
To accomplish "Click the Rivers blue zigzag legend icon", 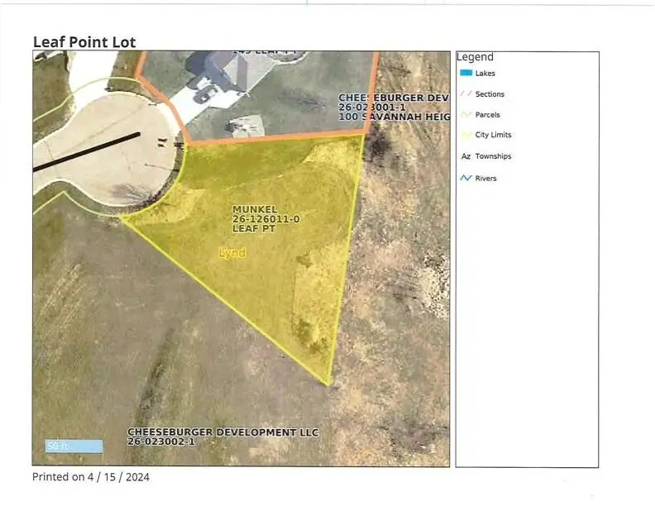I will (x=466, y=178).
